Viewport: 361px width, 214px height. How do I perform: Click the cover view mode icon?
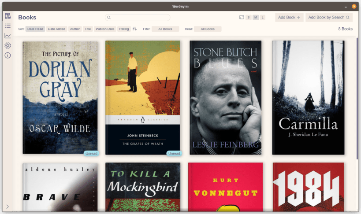pos(242,17)
